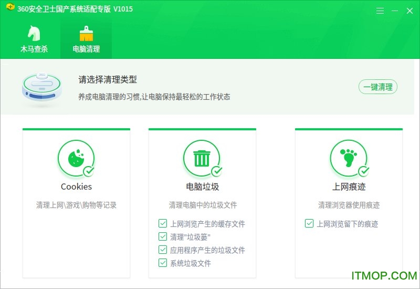This screenshot has width=420, height=289.
Task: Click the 请选择清理类型 heading
Action: [108, 79]
